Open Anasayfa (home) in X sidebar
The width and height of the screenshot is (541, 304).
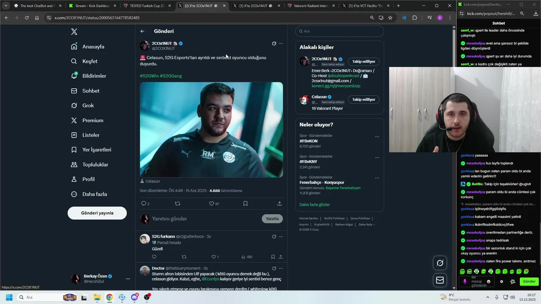(x=88, y=46)
